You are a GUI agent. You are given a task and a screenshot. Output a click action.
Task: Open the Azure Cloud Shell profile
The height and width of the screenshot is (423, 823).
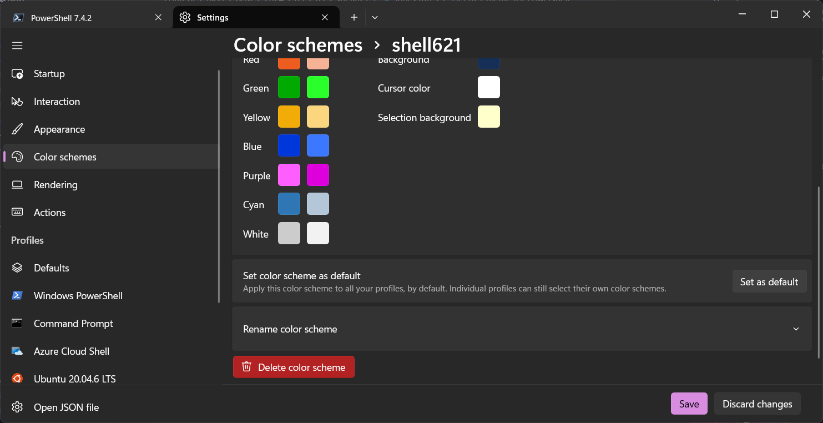(x=71, y=351)
